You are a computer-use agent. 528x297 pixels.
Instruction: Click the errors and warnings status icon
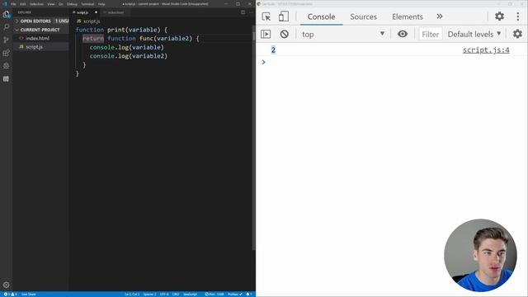pos(10,295)
